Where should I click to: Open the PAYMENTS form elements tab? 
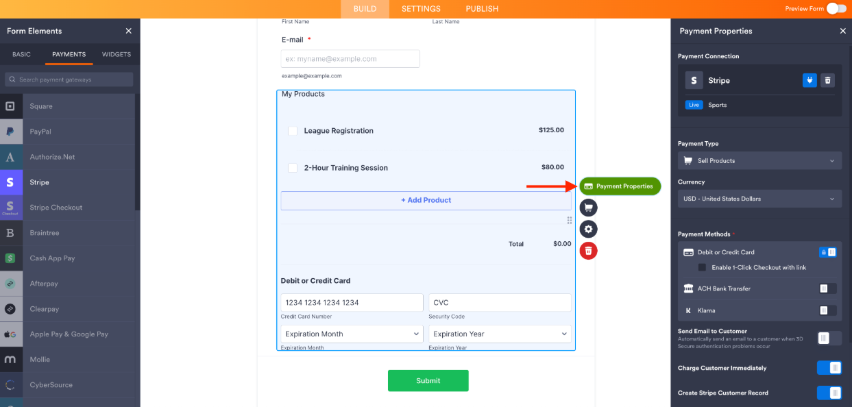point(69,54)
